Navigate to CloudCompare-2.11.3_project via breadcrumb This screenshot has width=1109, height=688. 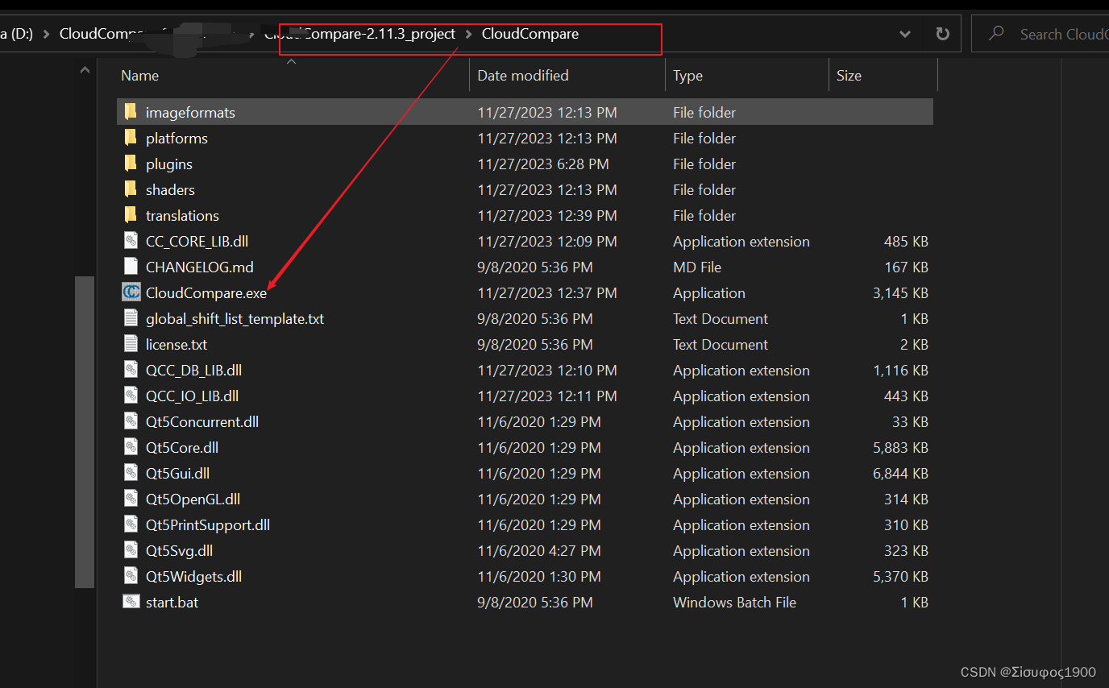click(371, 34)
